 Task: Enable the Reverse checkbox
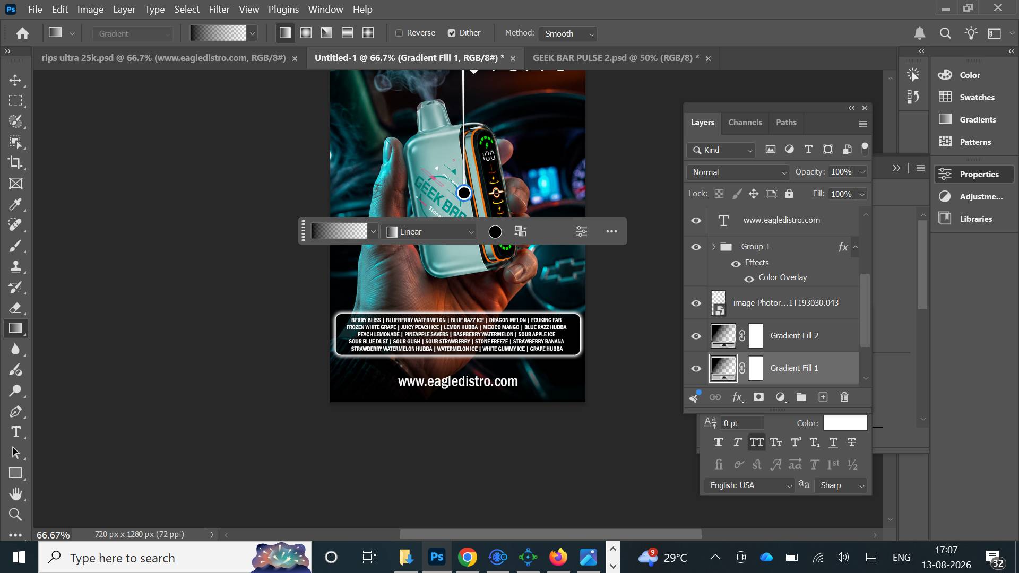pyautogui.click(x=399, y=33)
